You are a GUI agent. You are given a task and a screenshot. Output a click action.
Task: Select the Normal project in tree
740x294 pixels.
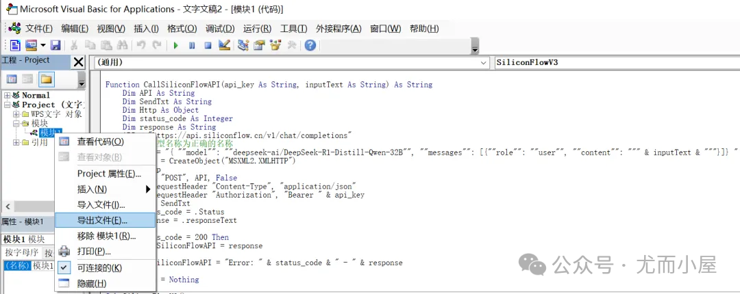(36, 95)
